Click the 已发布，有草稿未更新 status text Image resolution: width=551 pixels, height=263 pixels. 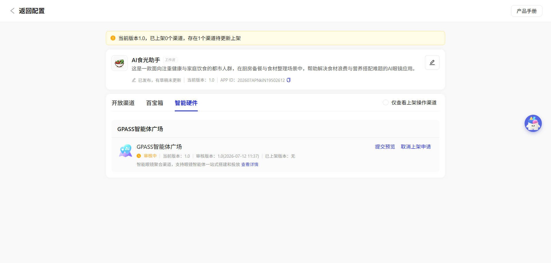click(x=160, y=80)
